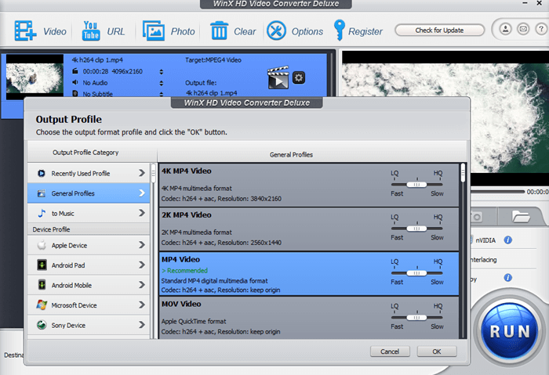Image resolution: width=549 pixels, height=375 pixels.
Task: Click the Register key icon
Action: click(339, 31)
